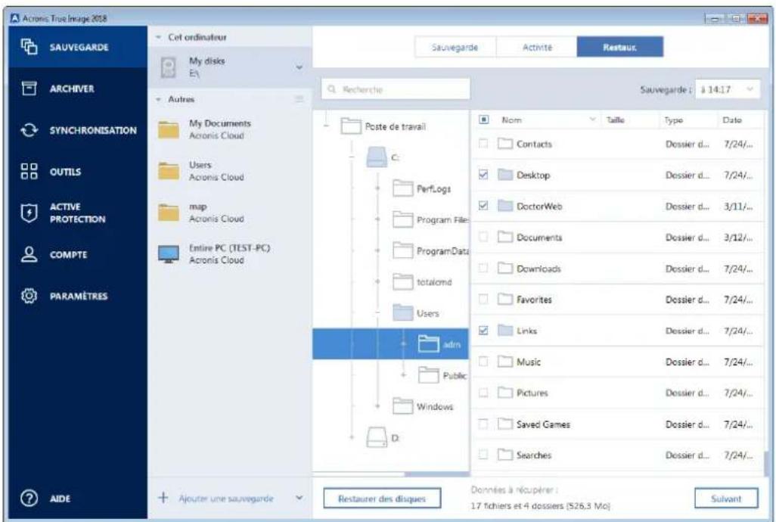
Task: Click the Paramètres gear icon
Action: [29, 296]
